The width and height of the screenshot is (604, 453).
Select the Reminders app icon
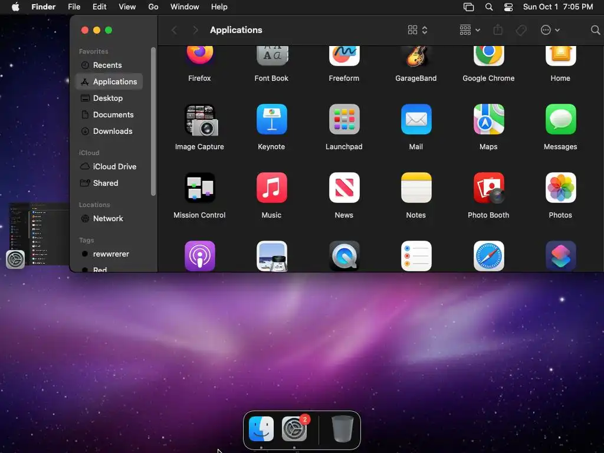click(x=416, y=256)
